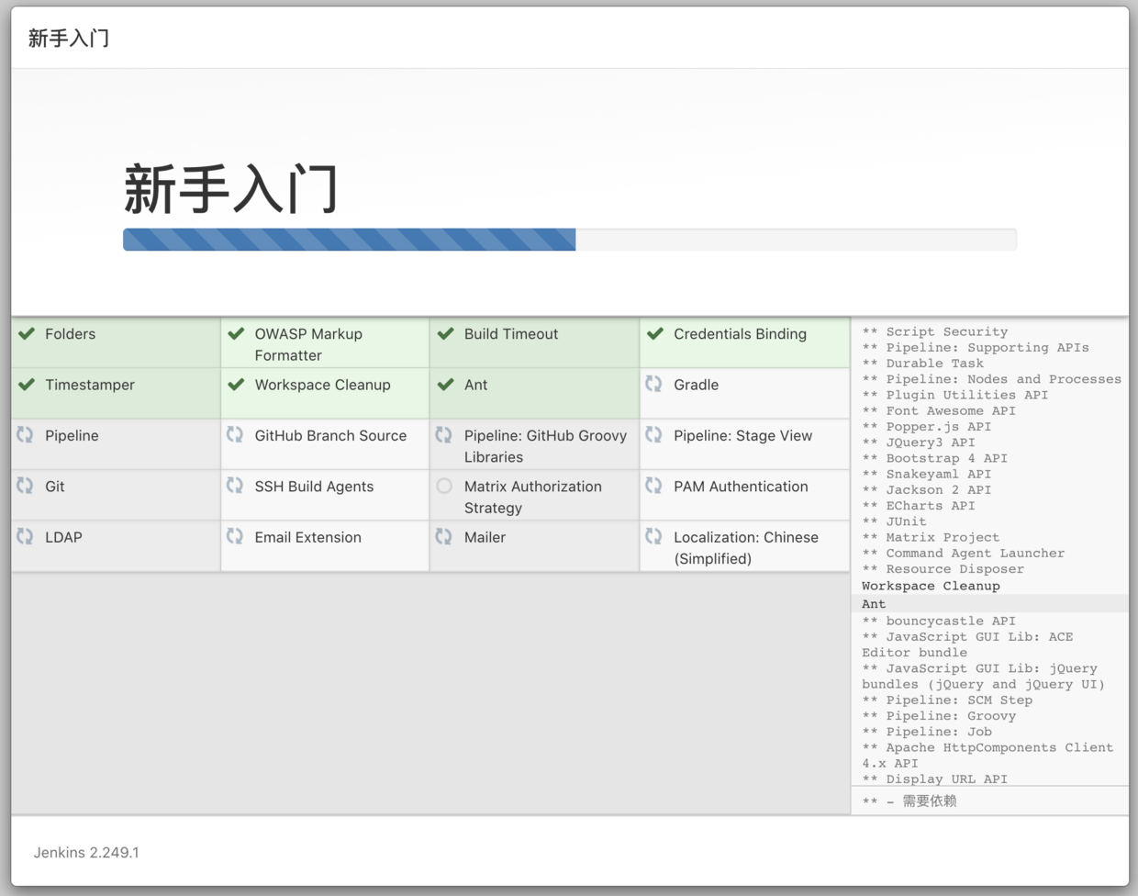Click the checkmark icon for Build Timeout
1138x896 pixels.
tap(445, 333)
